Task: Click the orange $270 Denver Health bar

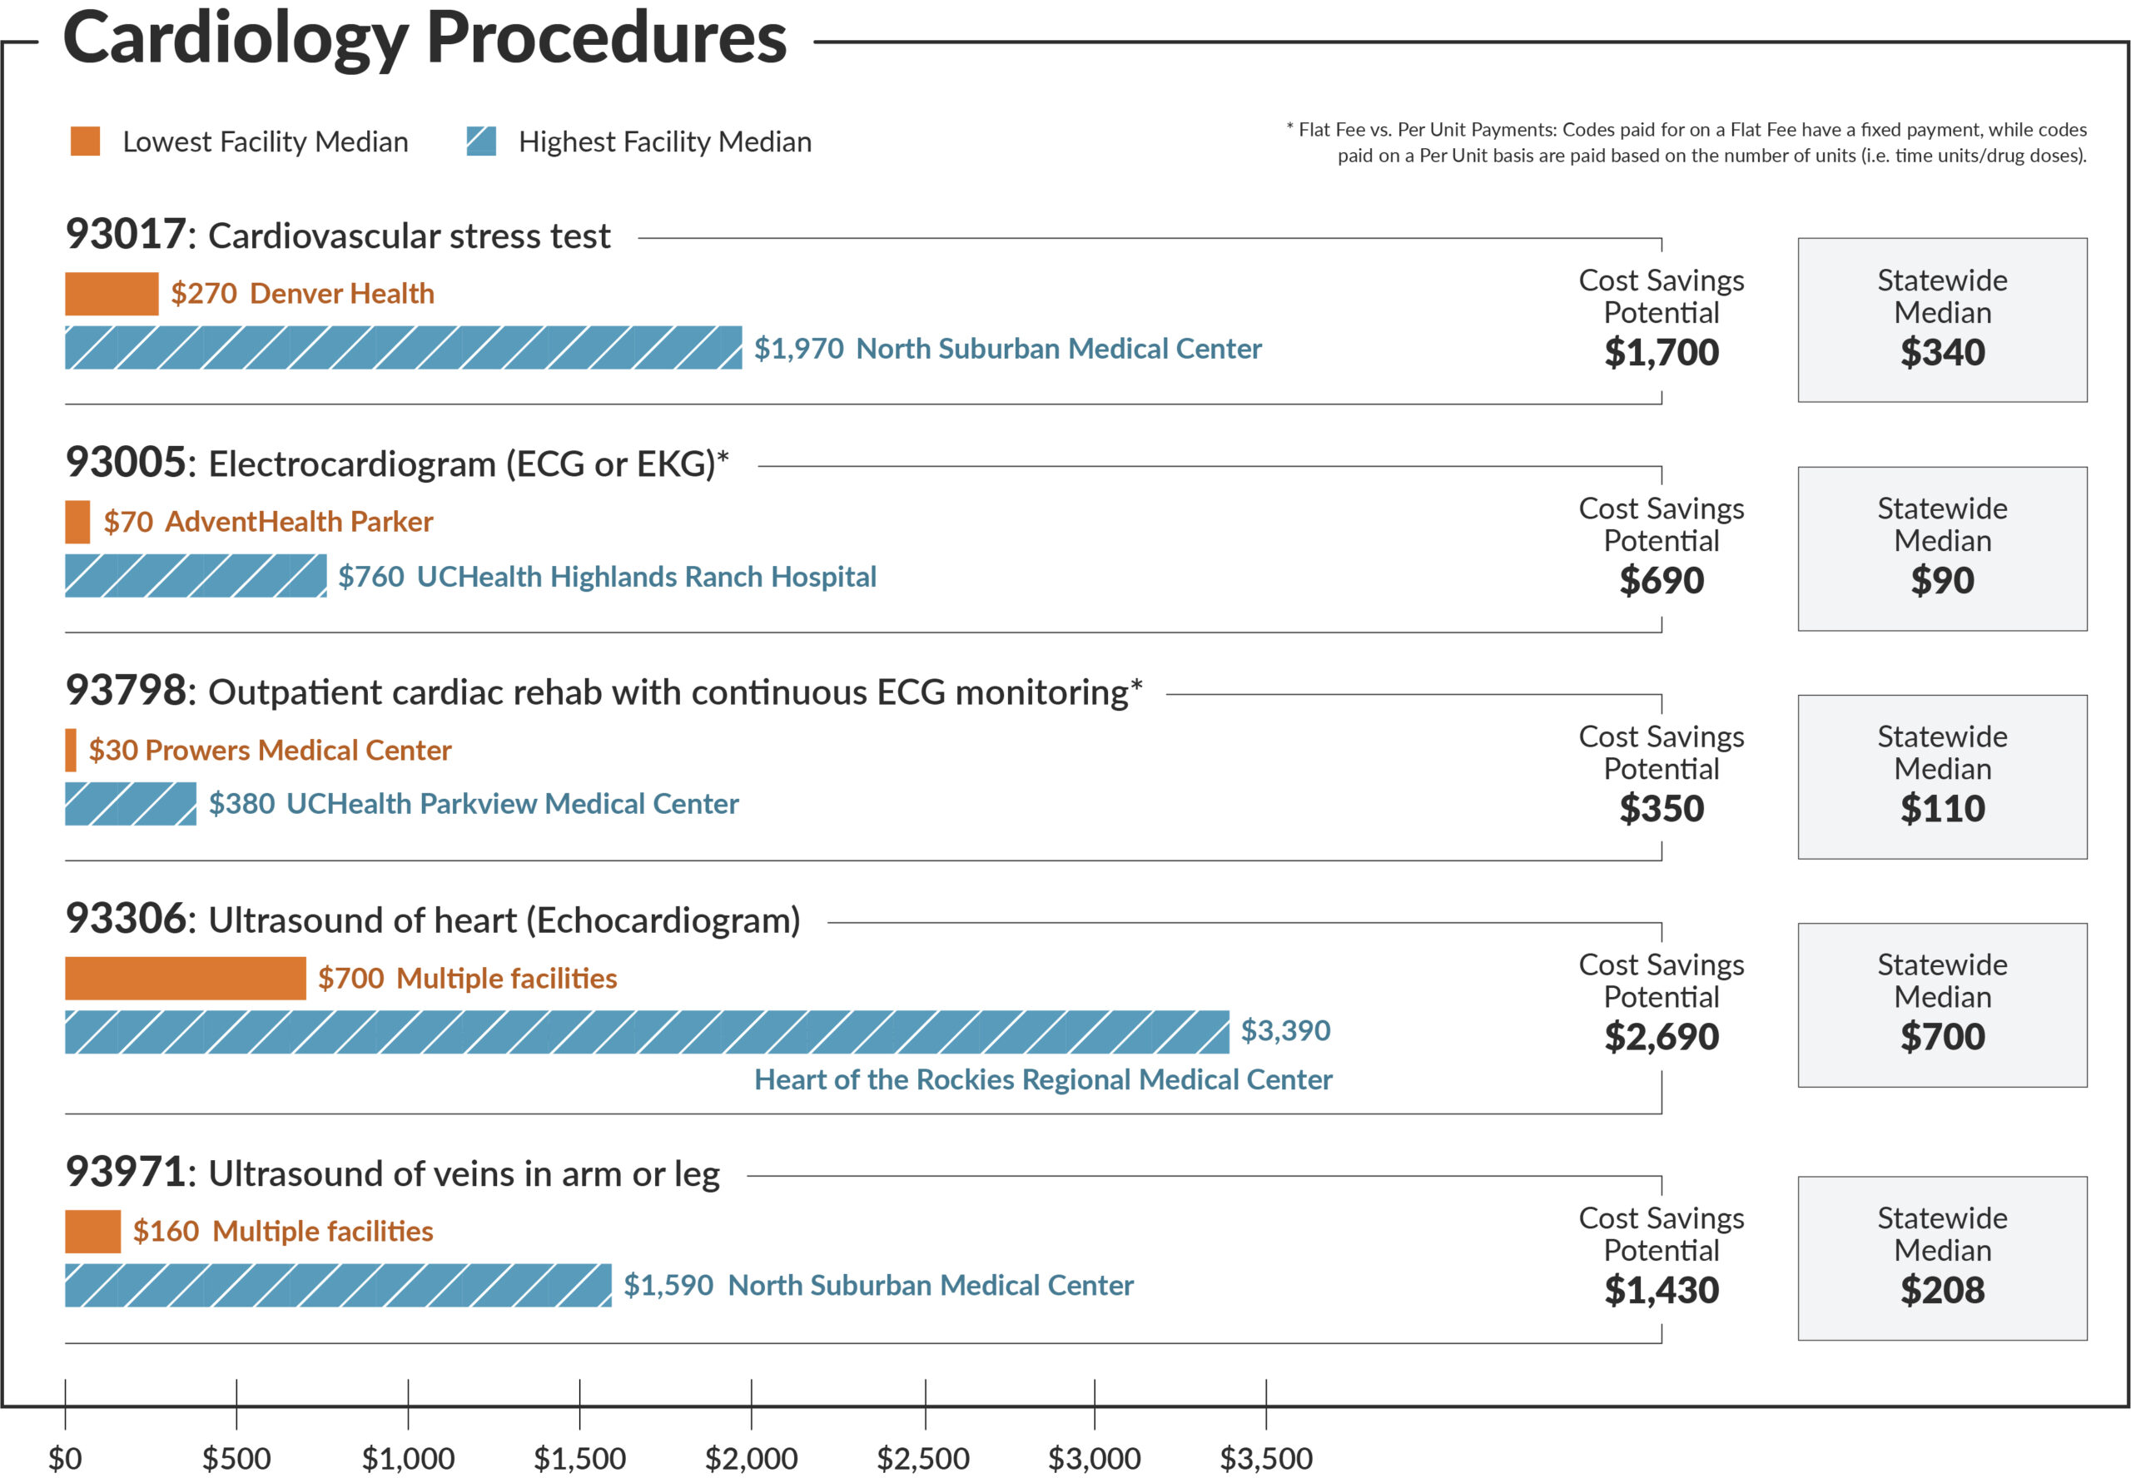Action: pos(112,294)
